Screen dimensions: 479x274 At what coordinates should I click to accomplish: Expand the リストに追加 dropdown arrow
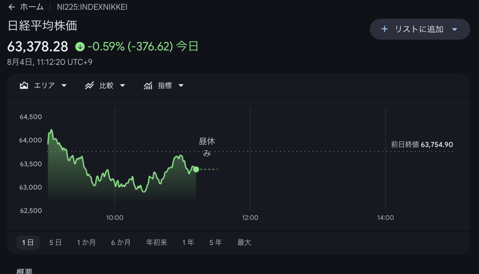(x=455, y=29)
